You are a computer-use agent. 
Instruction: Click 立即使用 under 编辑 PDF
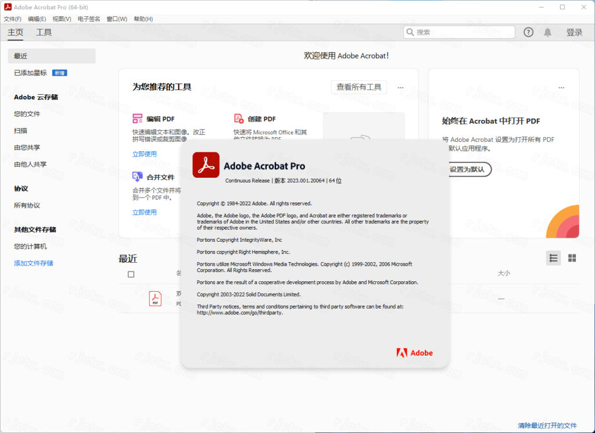pos(144,153)
